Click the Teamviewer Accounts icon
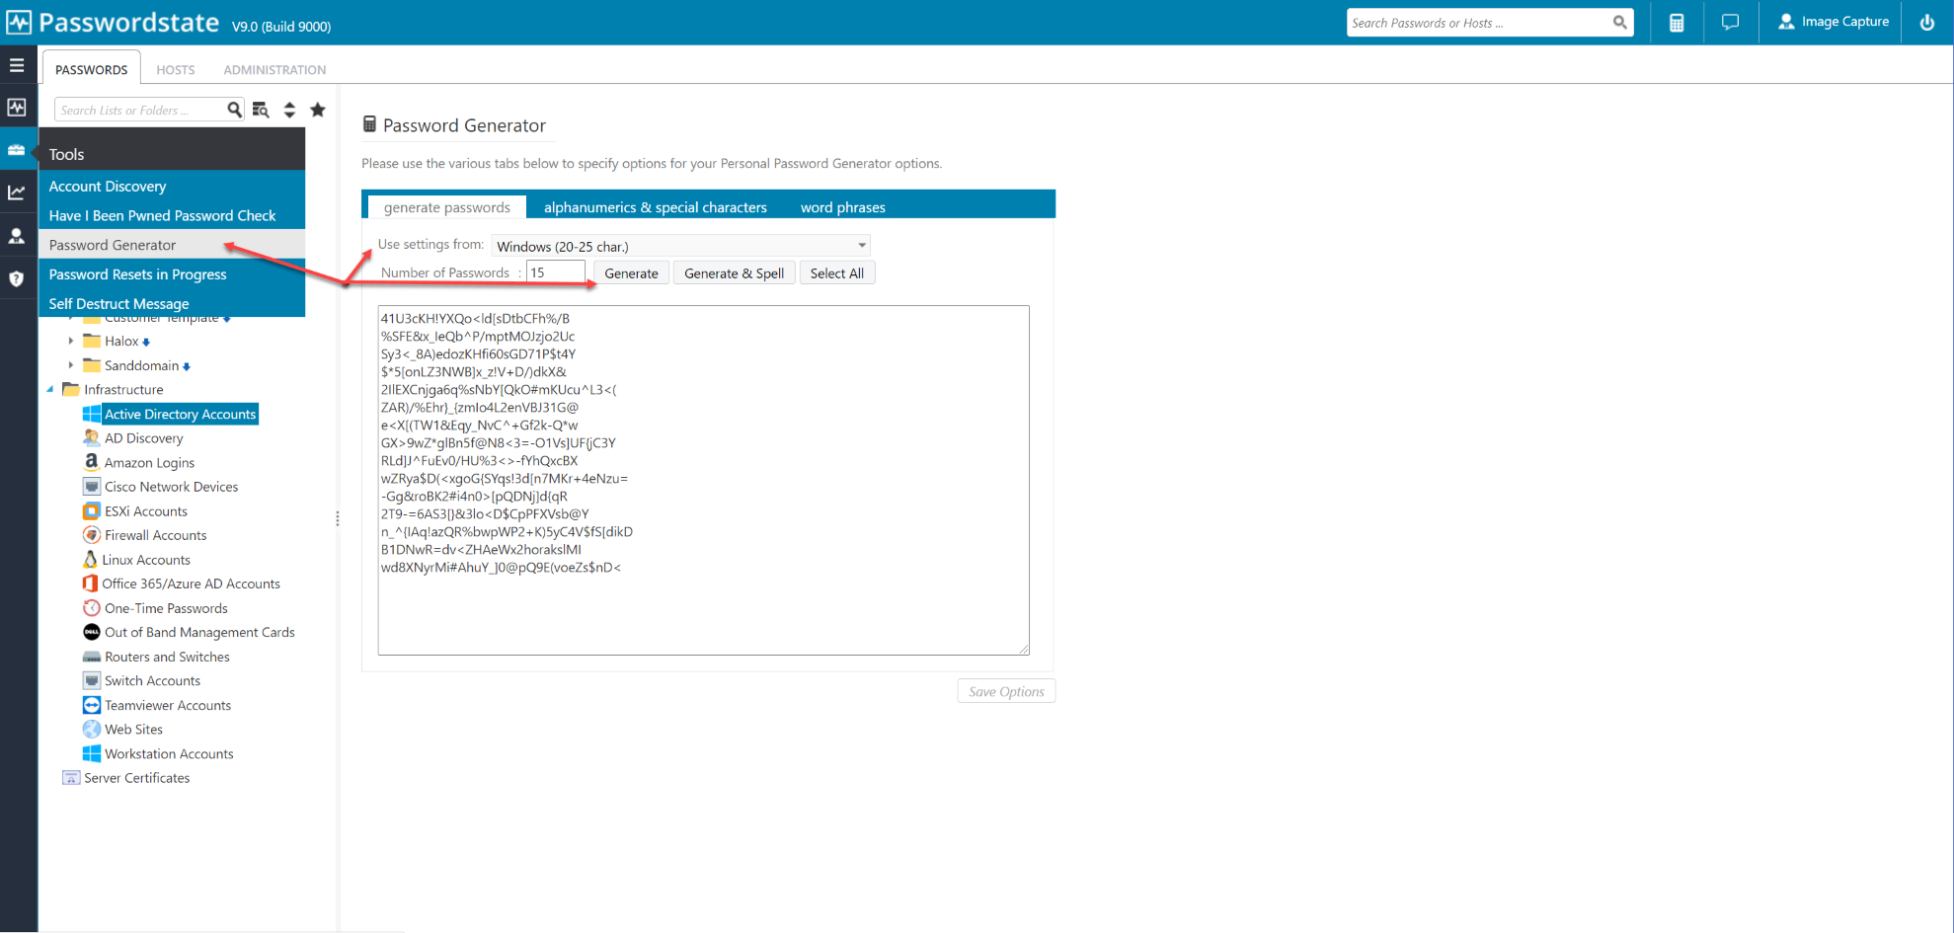The width and height of the screenshot is (1954, 933). click(x=92, y=705)
